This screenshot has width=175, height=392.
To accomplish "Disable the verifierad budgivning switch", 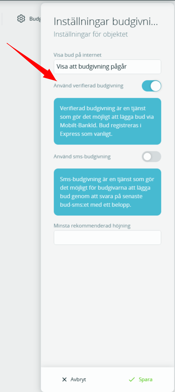I will point(152,86).
